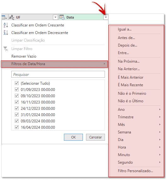Image resolution: width=167 pixels, height=180 pixels.
Task: Choose the Igual a... filter option
Action: click(x=125, y=29)
